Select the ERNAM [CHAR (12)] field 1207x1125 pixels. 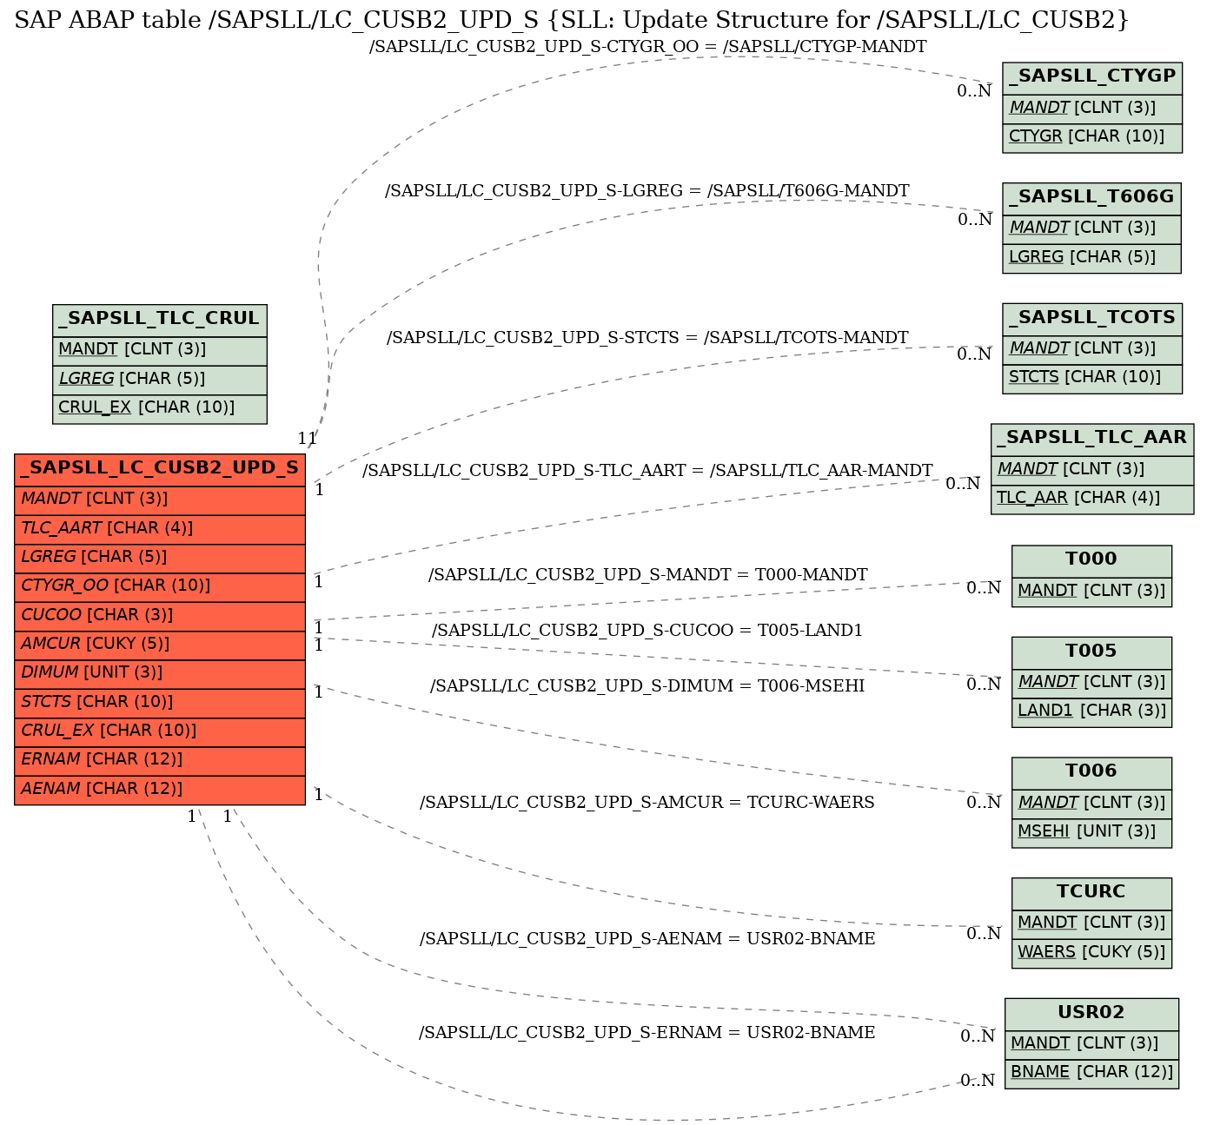[160, 760]
